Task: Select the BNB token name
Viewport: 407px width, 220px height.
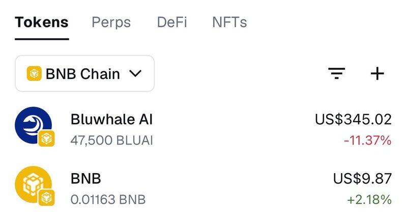Action: pos(85,178)
